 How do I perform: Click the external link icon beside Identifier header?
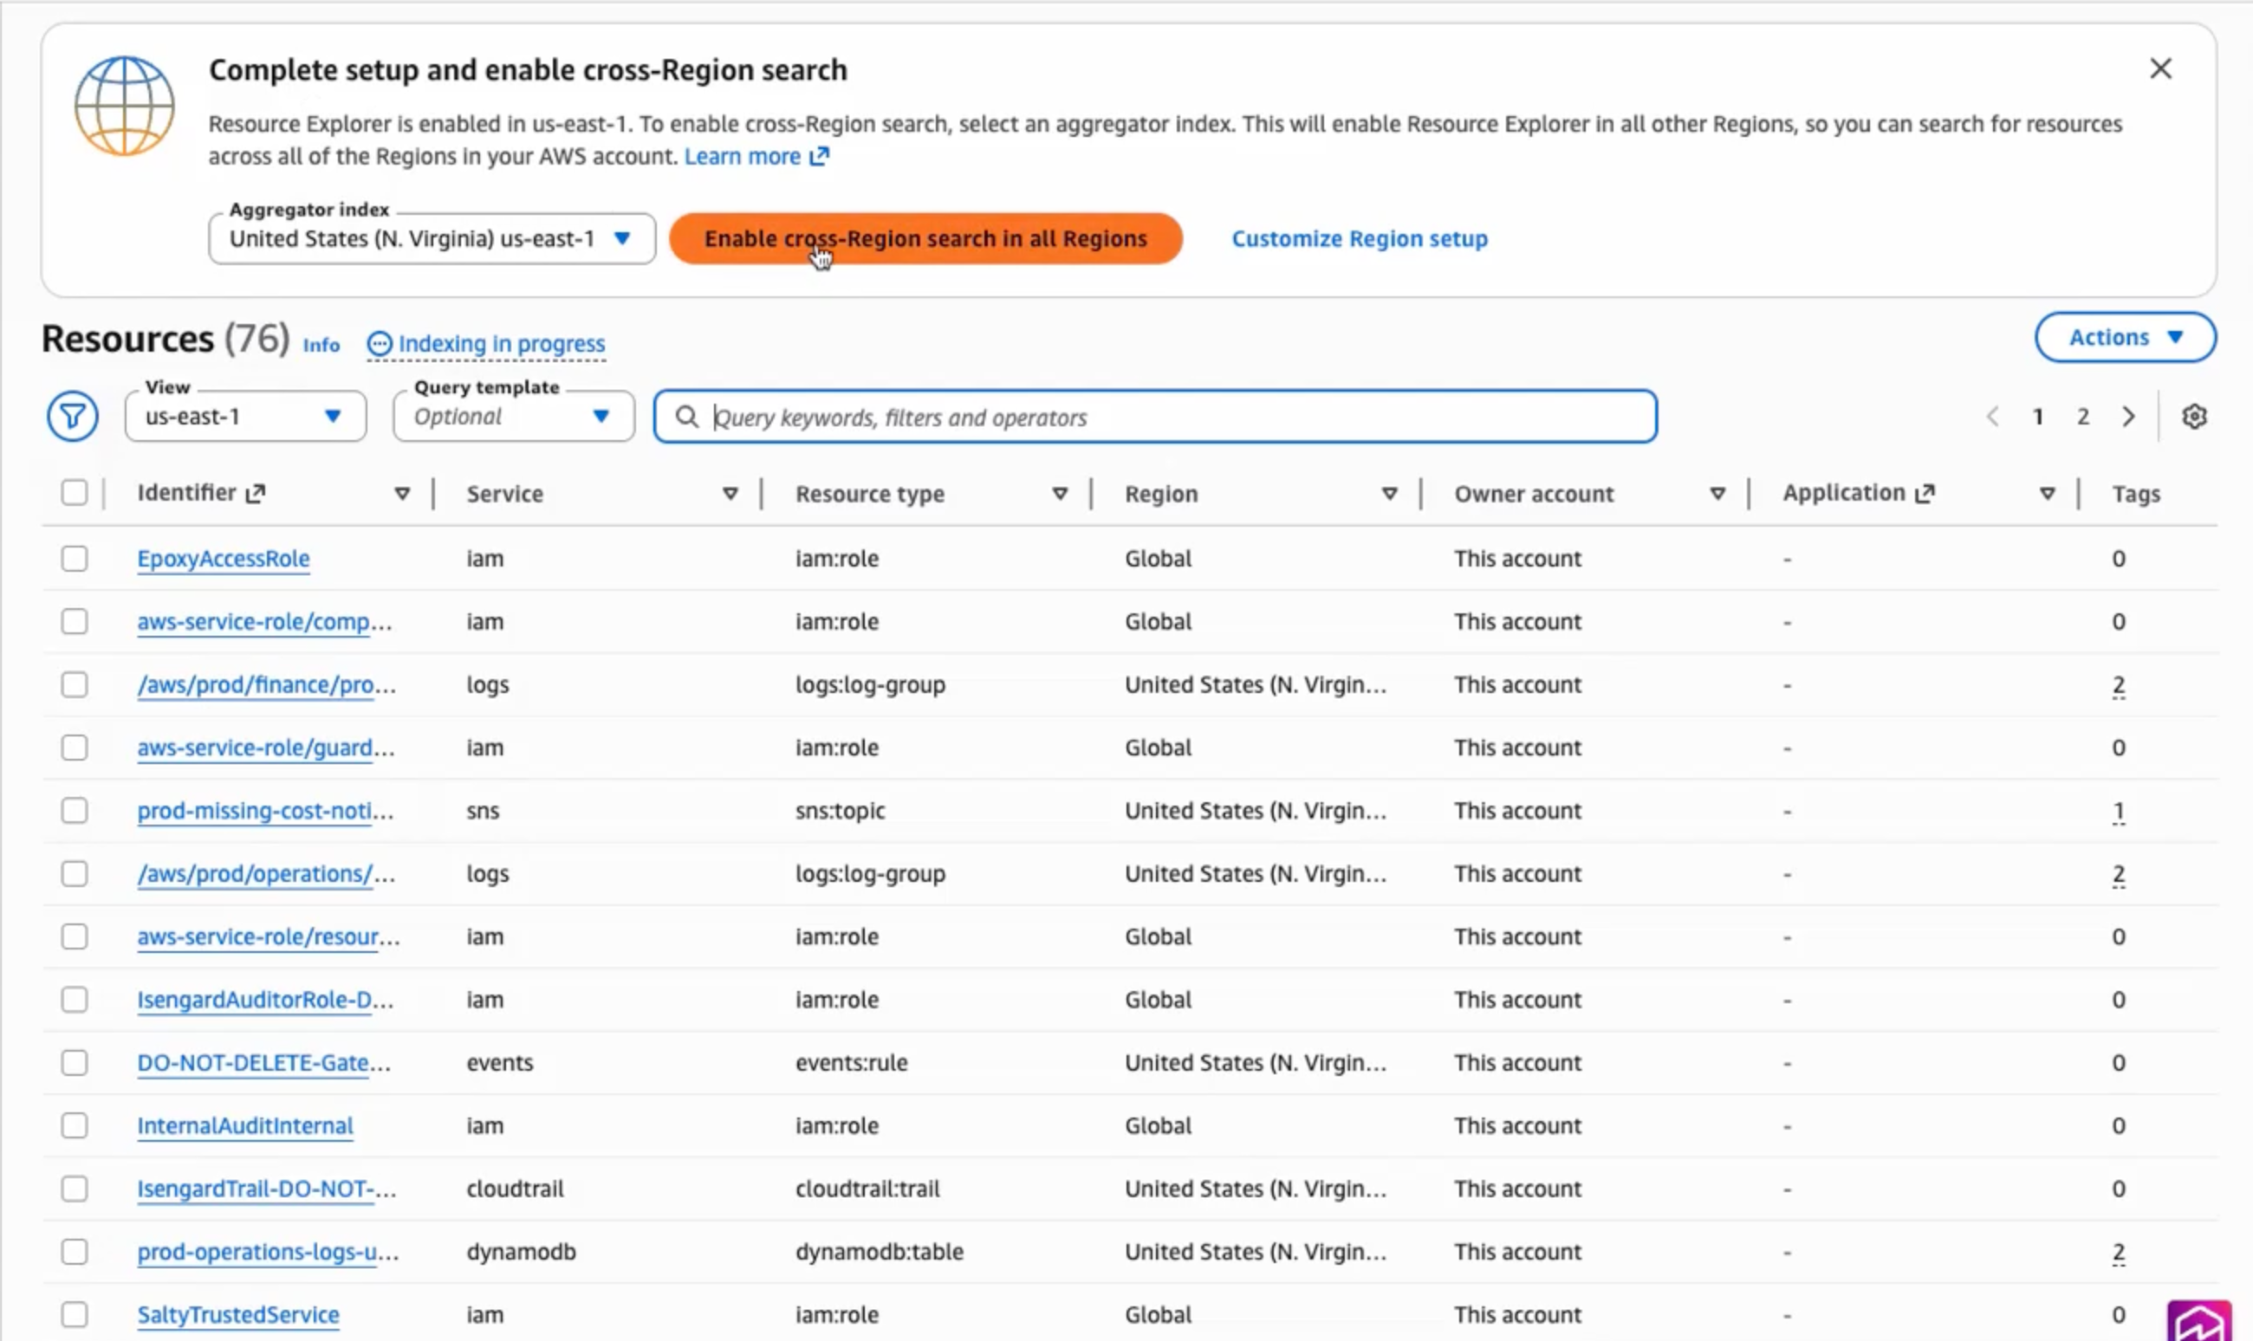point(256,493)
